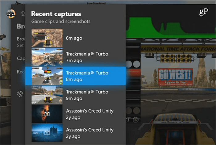Open the Assassin's Creed Unity castle screenshot thumbnail

pos(47,133)
